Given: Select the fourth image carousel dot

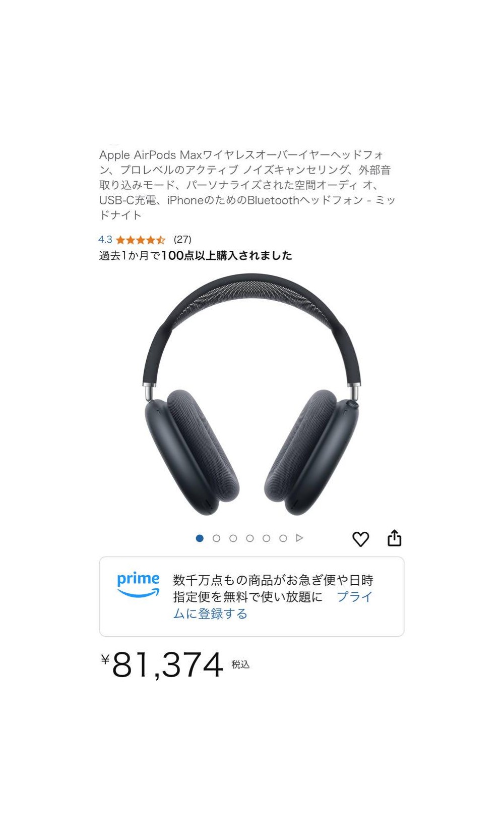Looking at the screenshot, I should point(249,538).
